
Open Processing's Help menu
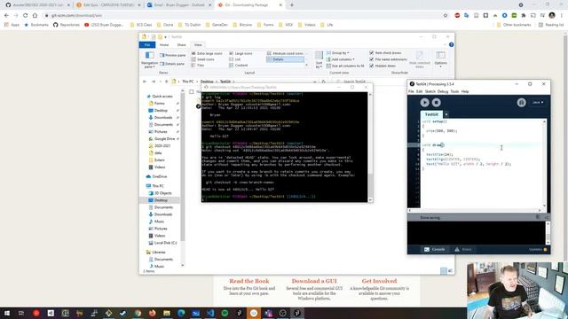click(x=465, y=91)
